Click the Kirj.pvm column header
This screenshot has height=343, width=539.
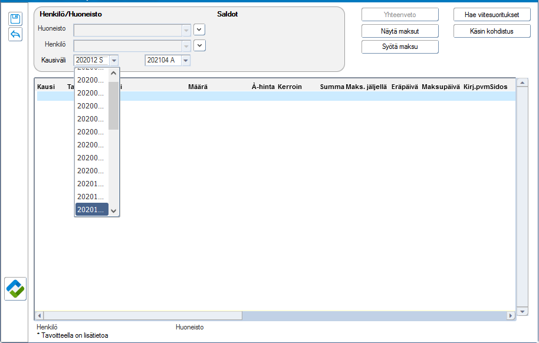click(476, 87)
